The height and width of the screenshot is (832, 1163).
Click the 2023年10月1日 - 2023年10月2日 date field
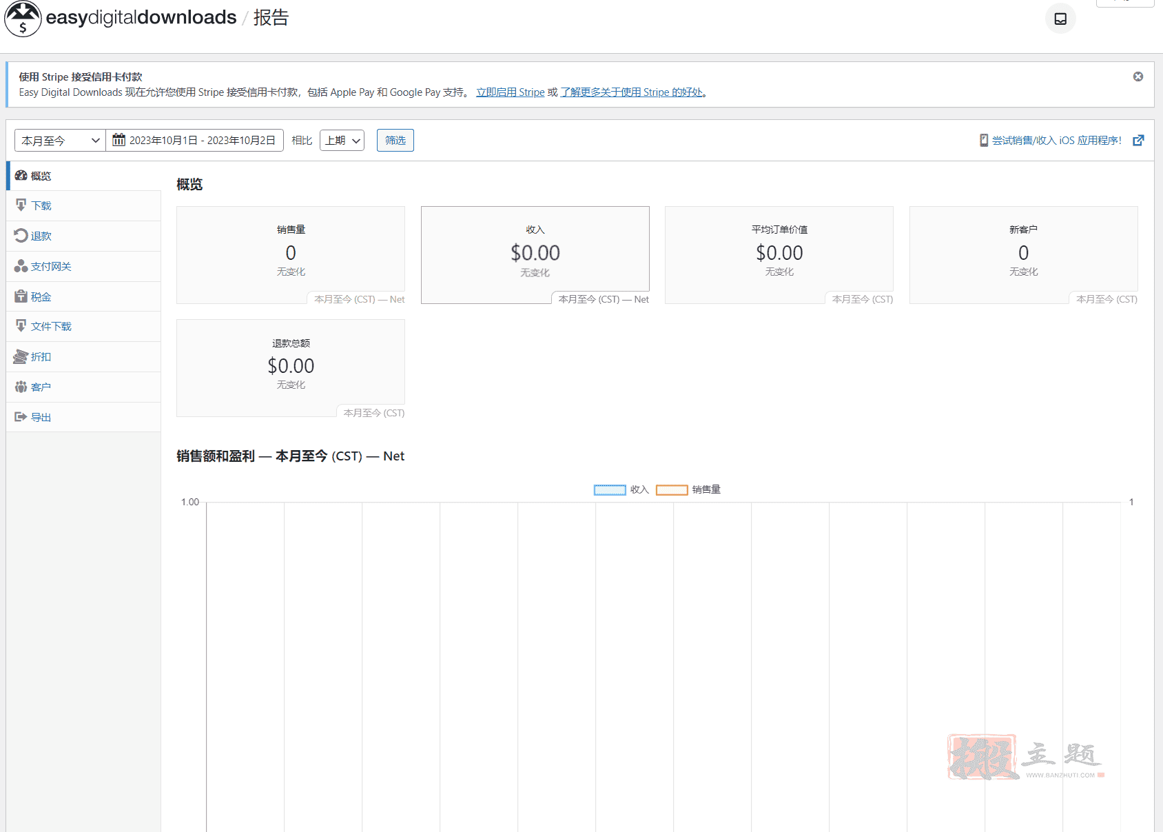[194, 141]
